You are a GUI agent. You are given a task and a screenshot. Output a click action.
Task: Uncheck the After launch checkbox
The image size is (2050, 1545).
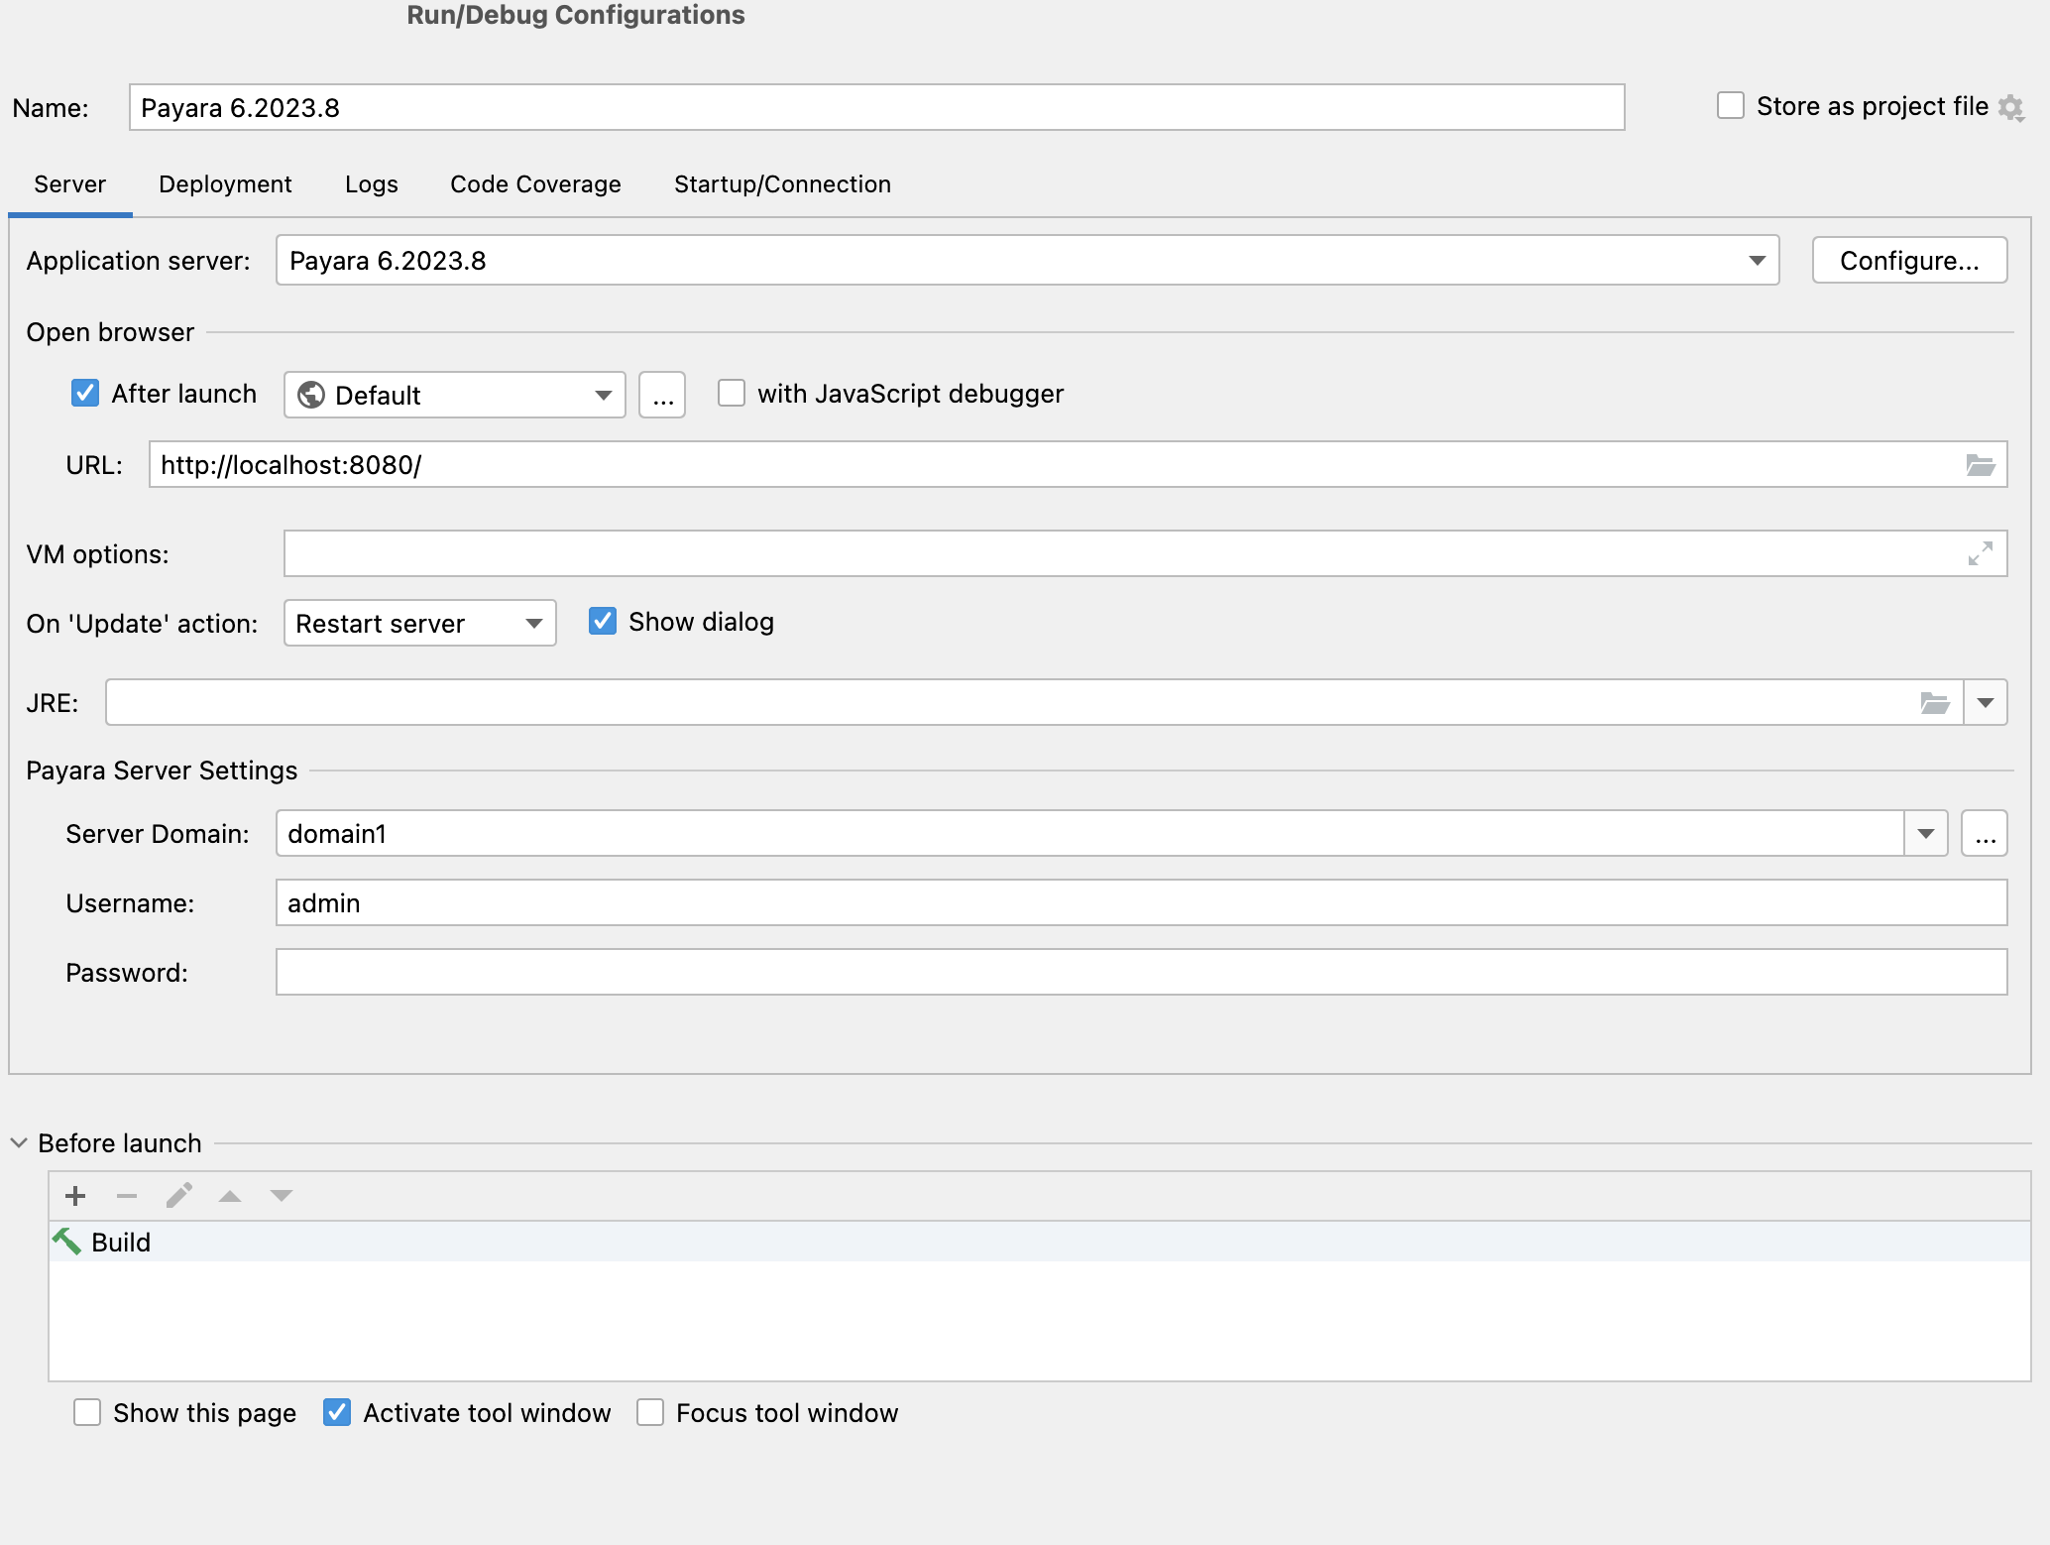85,394
